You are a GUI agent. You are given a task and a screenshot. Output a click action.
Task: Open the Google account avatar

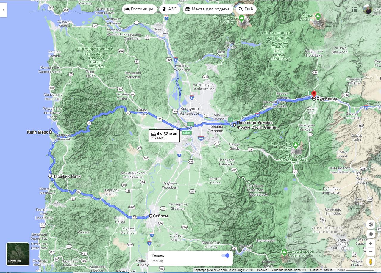[x=368, y=9]
